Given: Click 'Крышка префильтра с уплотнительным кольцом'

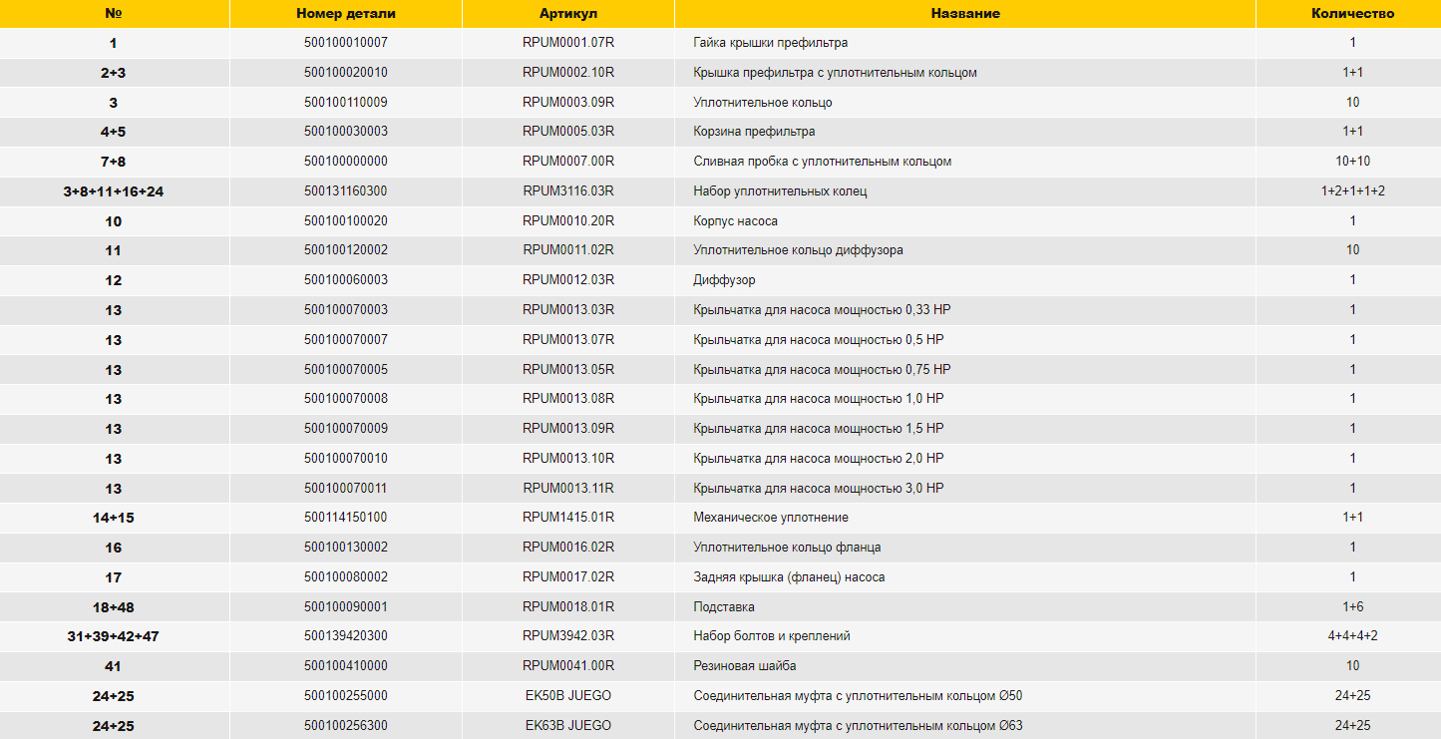Looking at the screenshot, I should click(836, 73).
